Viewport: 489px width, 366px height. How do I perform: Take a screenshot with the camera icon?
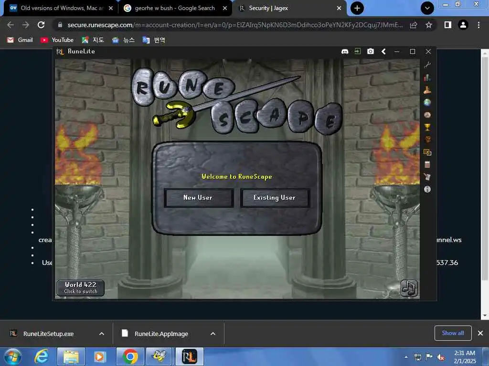click(x=370, y=51)
